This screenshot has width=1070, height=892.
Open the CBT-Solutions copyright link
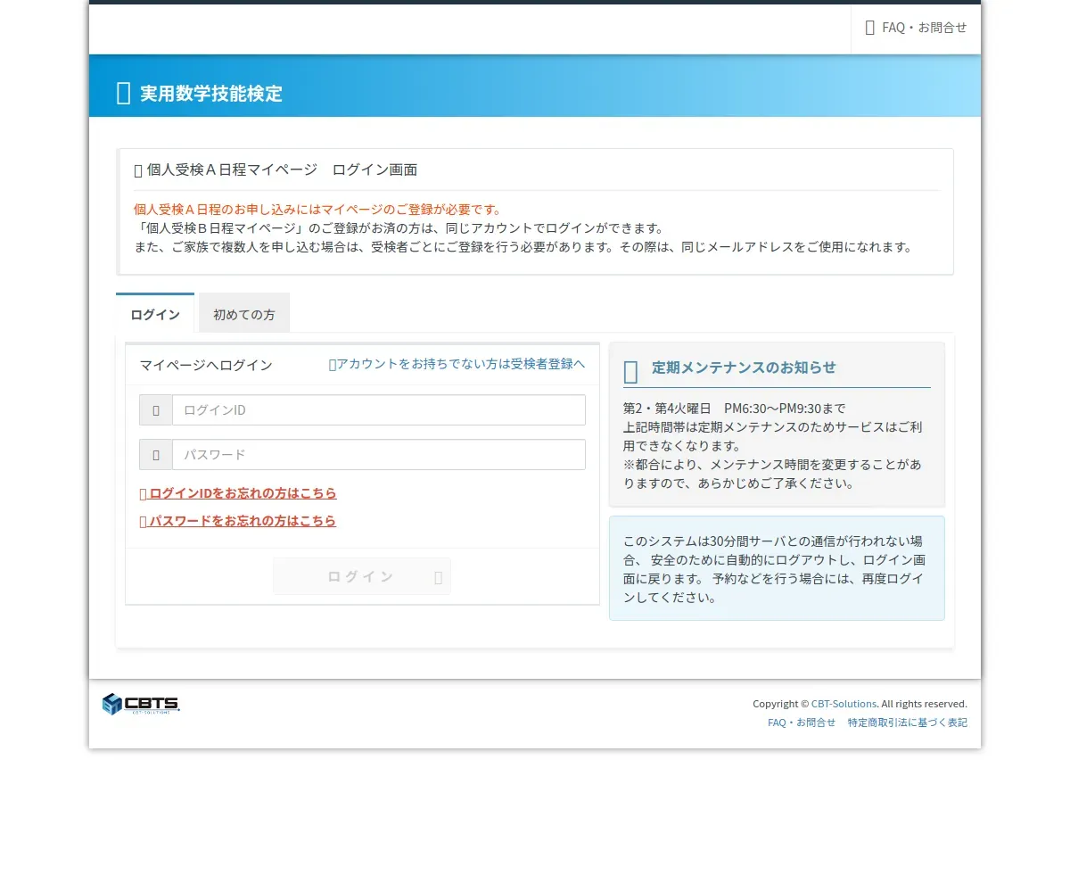pos(844,704)
